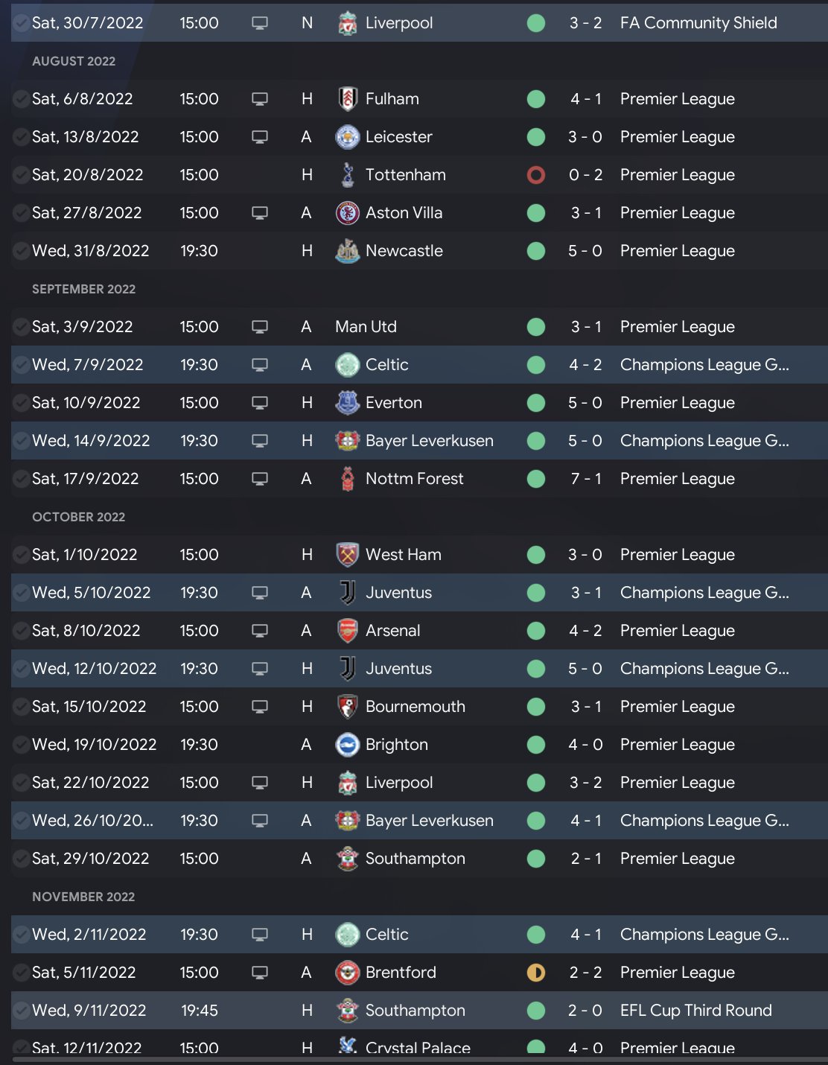Click the Brentford club badge

point(347,973)
